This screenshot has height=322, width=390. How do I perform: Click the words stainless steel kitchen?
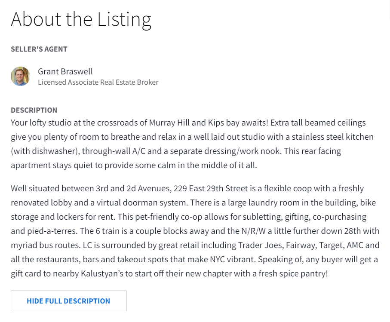tap(332, 137)
